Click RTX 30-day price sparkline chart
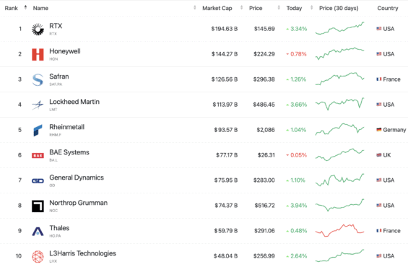 coord(339,28)
